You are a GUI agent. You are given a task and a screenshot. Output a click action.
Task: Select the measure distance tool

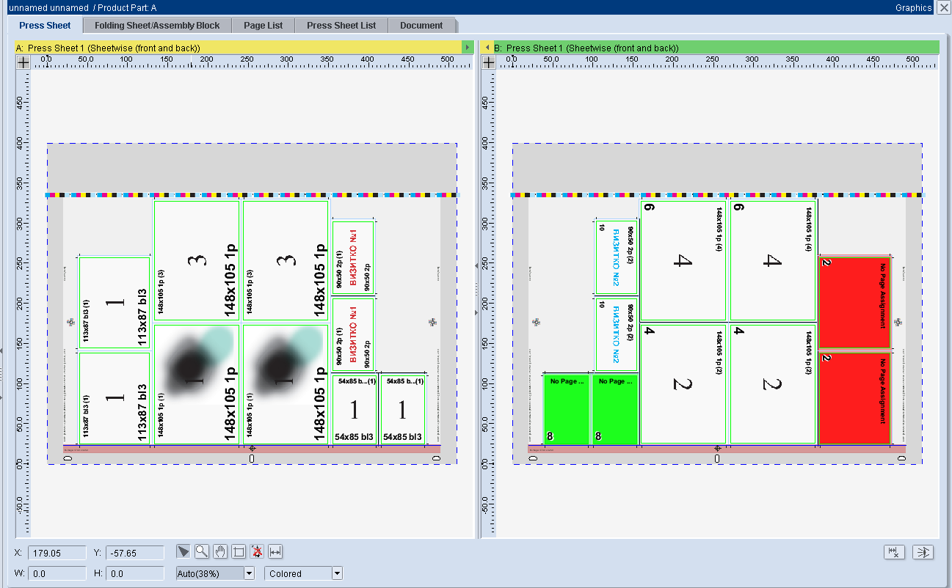click(275, 551)
